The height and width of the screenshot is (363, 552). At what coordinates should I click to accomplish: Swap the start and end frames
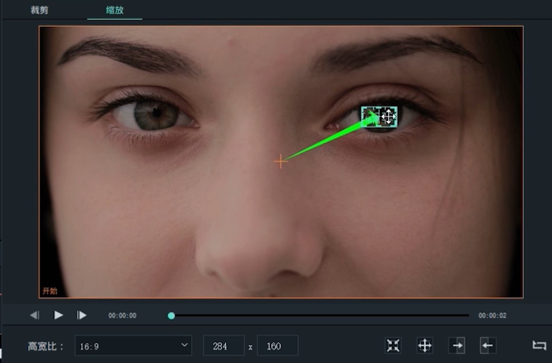click(539, 345)
